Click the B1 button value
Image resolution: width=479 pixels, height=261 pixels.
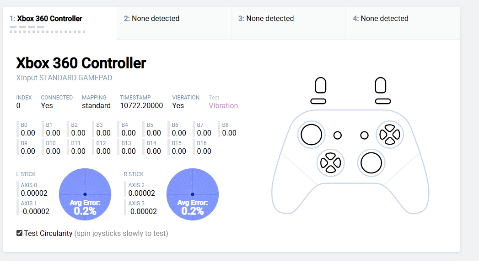pyautogui.click(x=53, y=133)
